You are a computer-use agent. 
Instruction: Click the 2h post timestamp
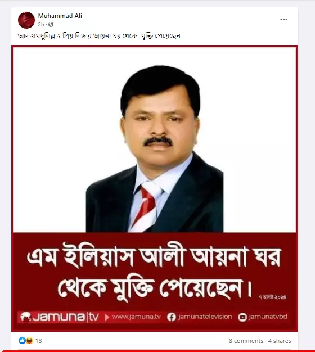point(41,25)
